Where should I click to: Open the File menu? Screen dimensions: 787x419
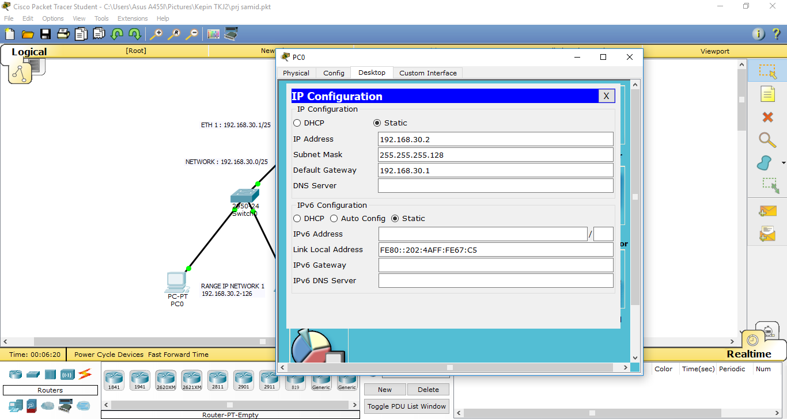[x=9, y=18]
